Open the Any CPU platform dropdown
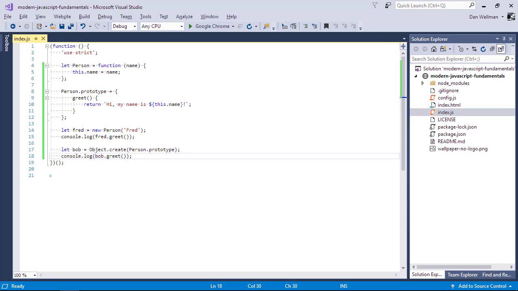This screenshot has width=518, height=291. (181, 26)
